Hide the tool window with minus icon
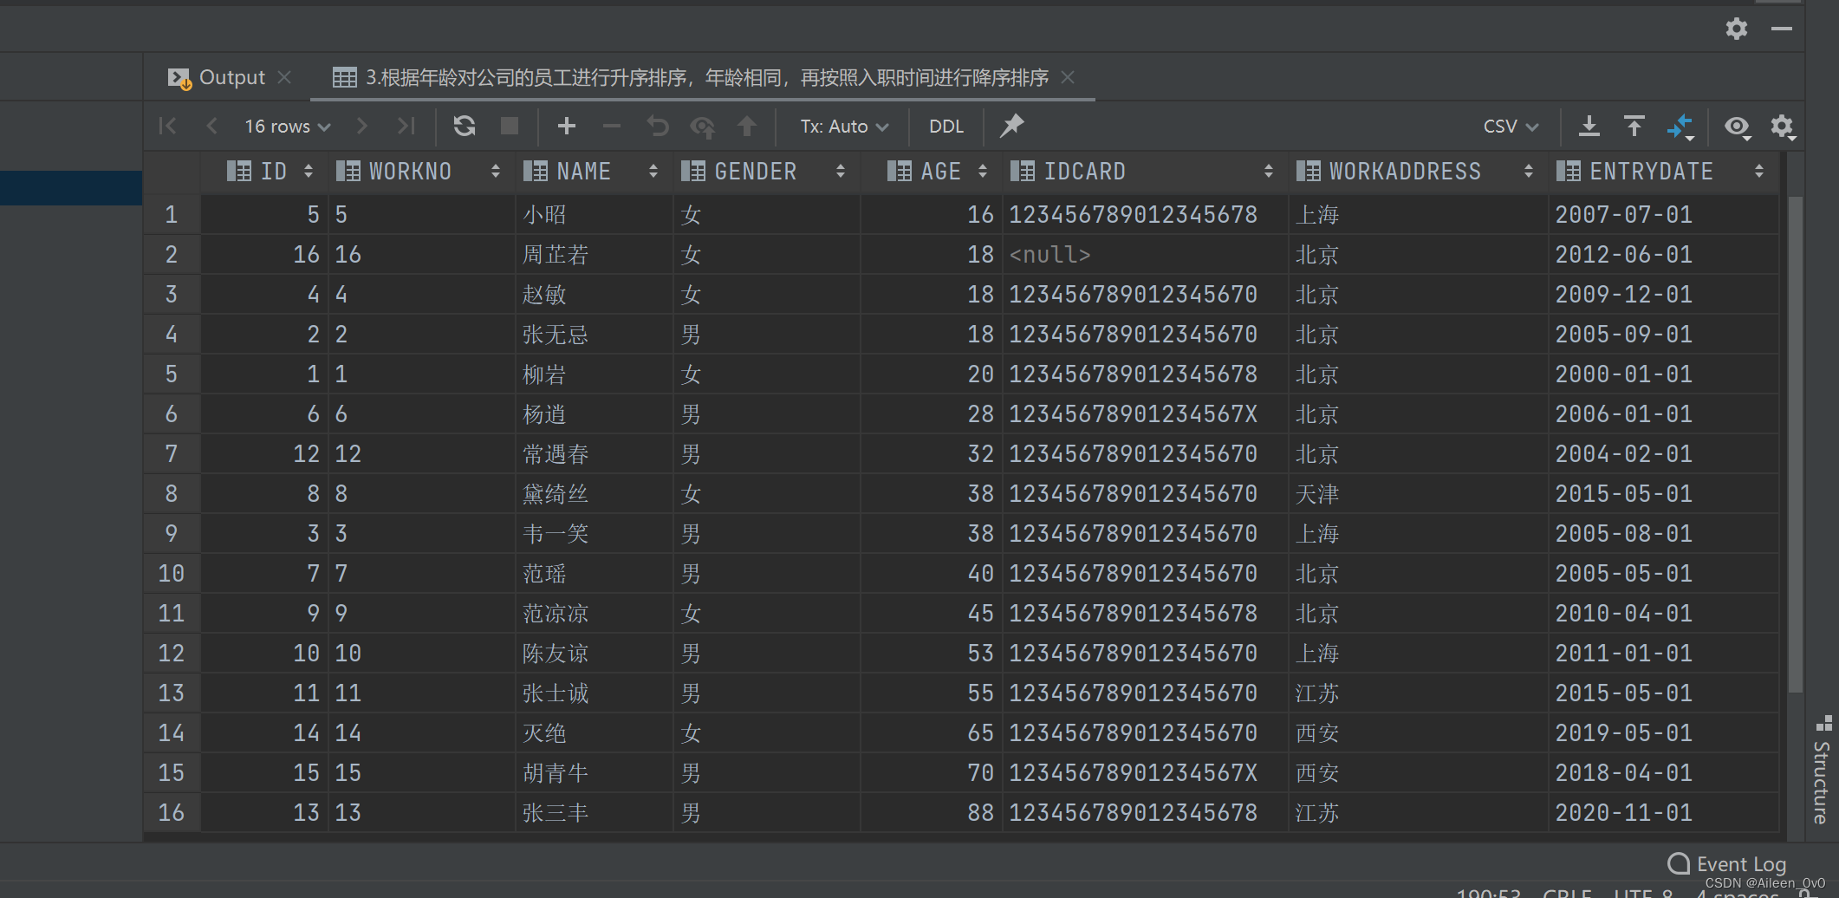Image resolution: width=1839 pixels, height=898 pixels. tap(1782, 29)
